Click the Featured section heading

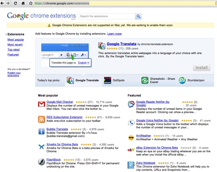[x=134, y=95]
